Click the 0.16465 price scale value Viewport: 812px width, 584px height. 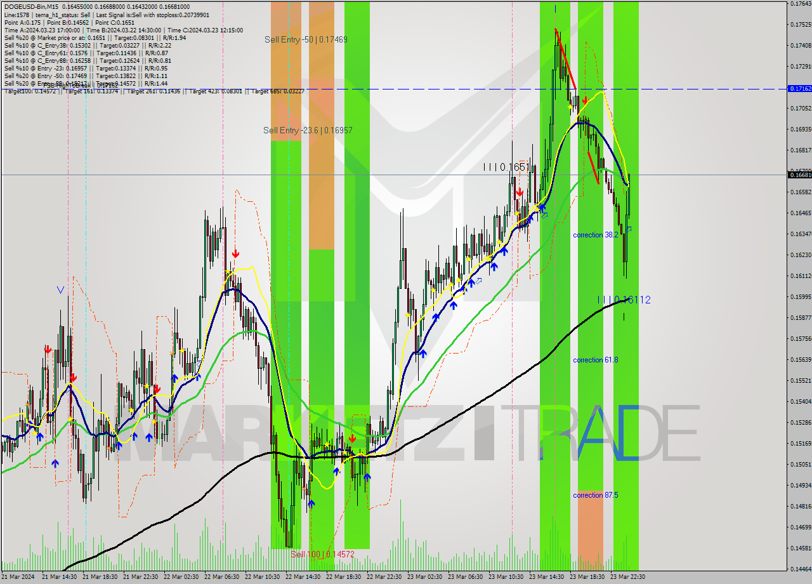801,213
